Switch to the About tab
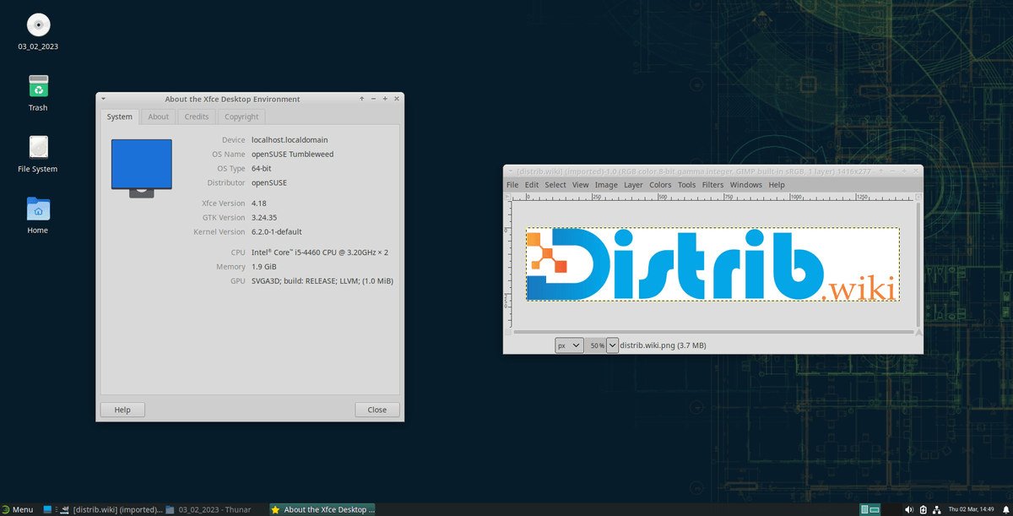 pyautogui.click(x=159, y=117)
